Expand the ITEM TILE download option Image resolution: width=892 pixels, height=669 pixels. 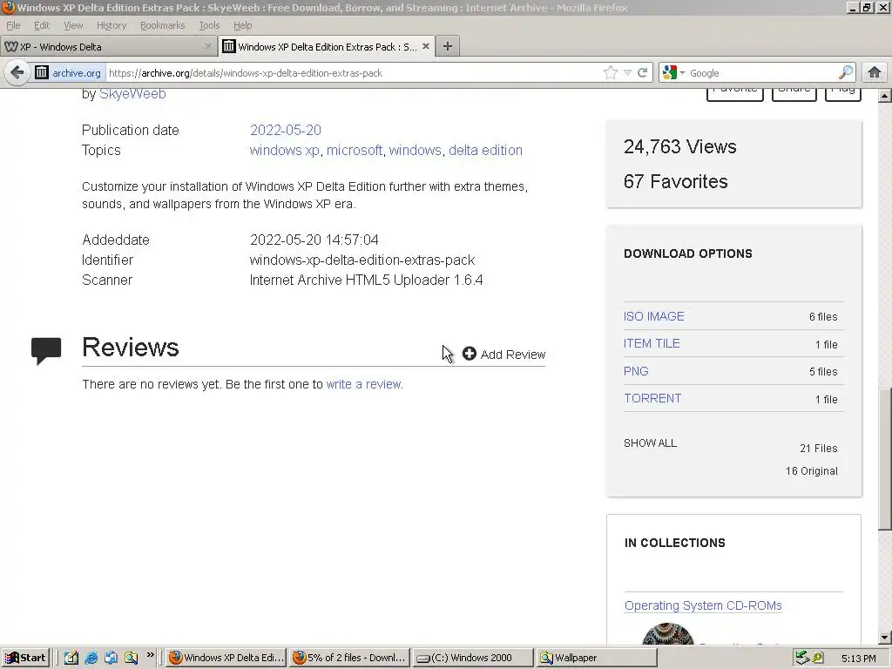(x=652, y=343)
